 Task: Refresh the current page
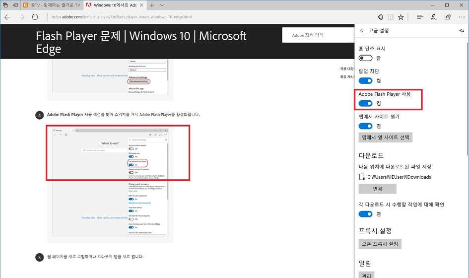(x=35, y=17)
